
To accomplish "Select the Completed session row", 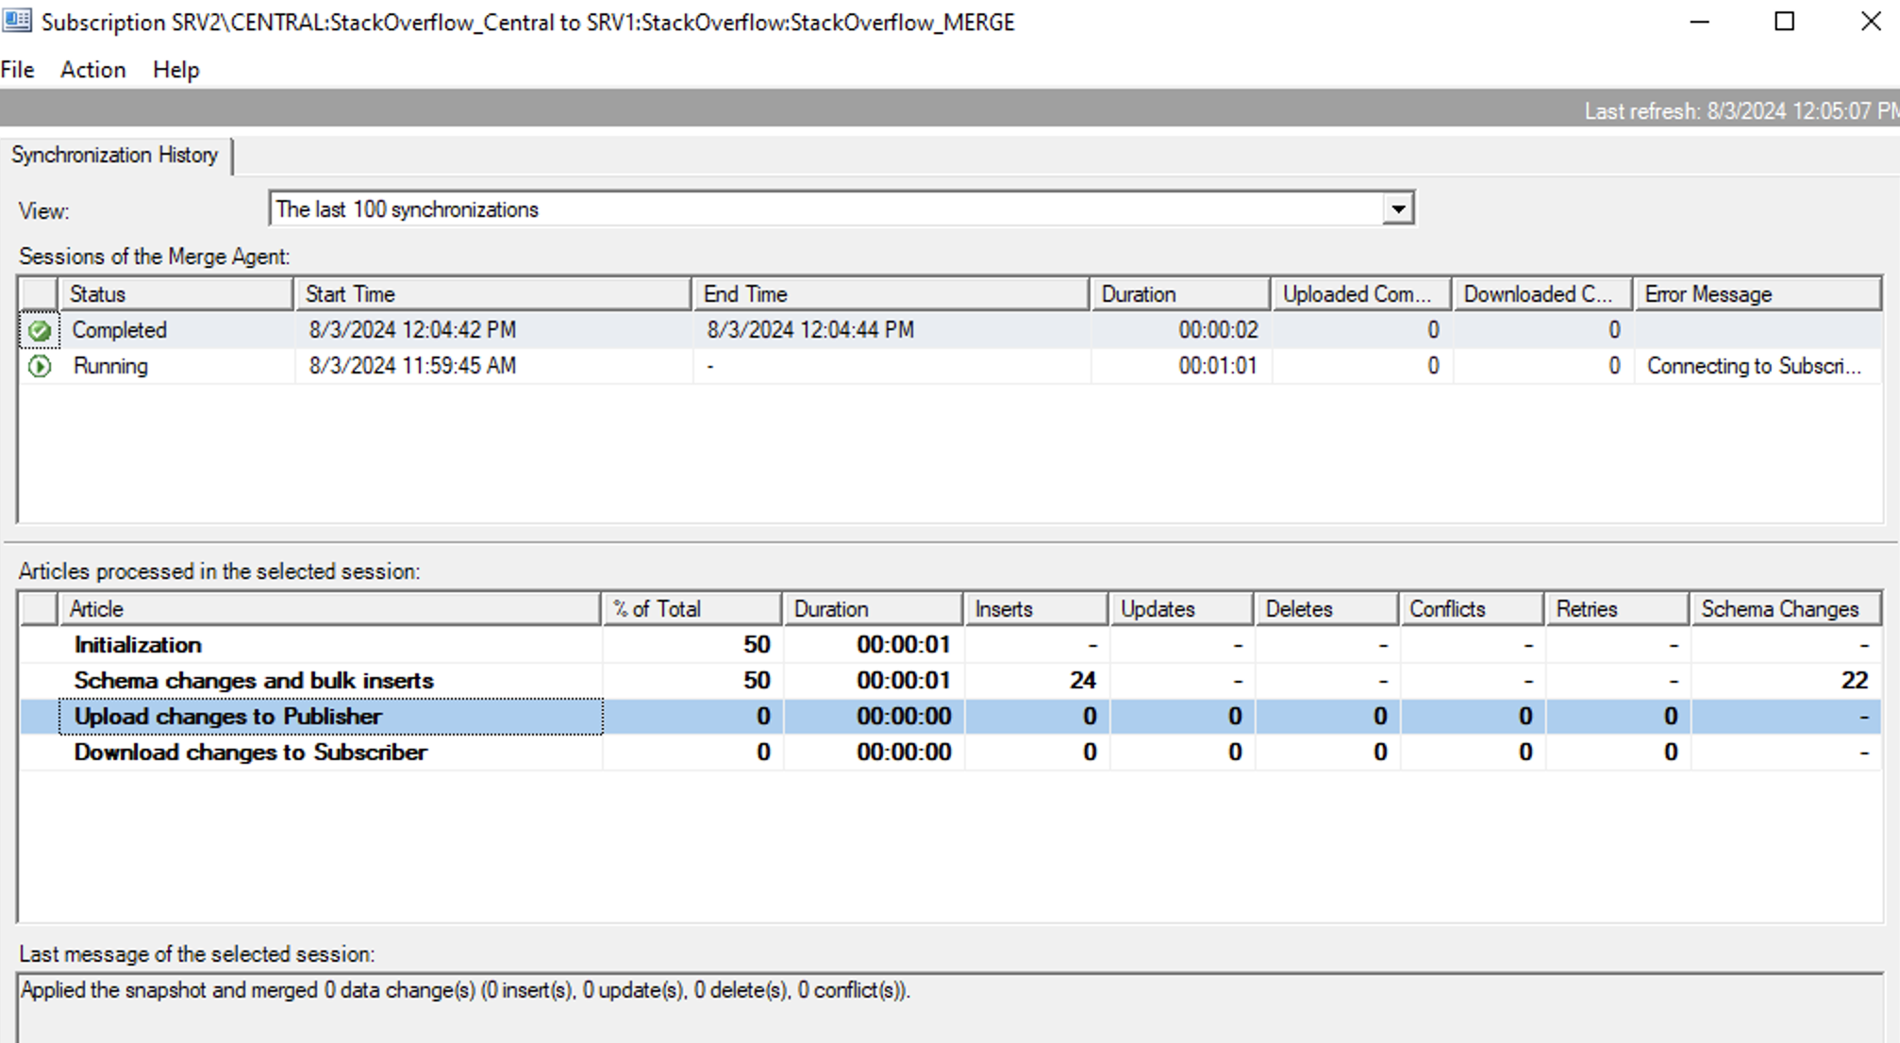I will click(951, 330).
